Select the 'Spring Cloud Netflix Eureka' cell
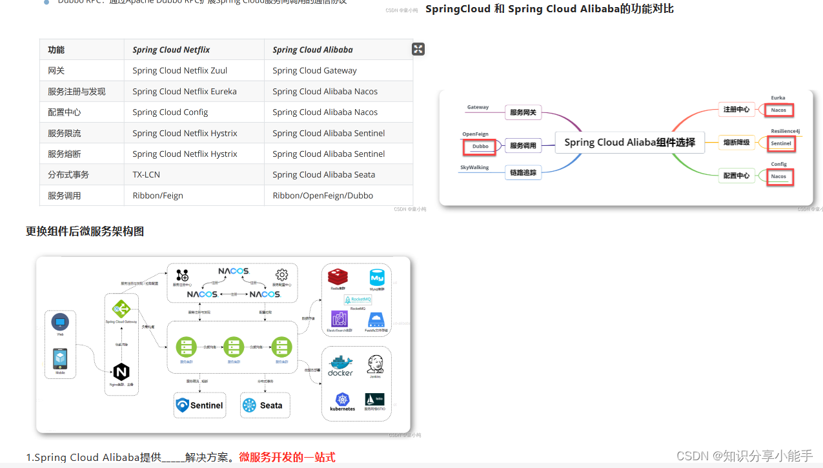 tap(194, 91)
